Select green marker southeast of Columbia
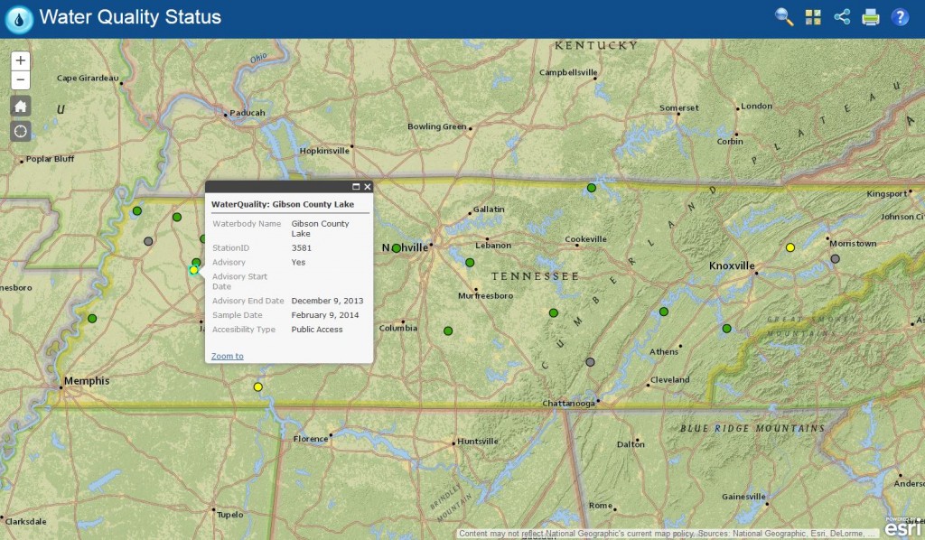Viewport: 925px width, 540px height. pos(448,331)
